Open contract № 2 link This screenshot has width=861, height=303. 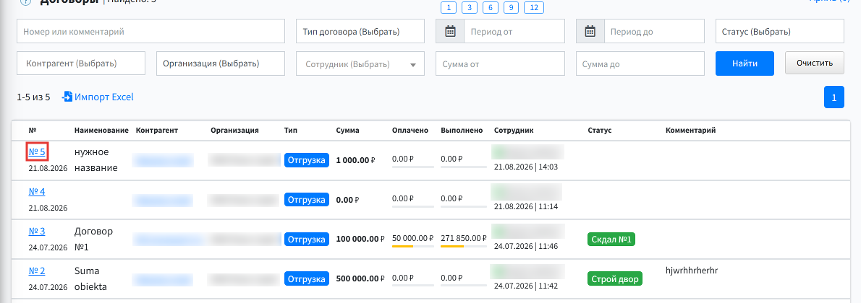[x=37, y=271]
